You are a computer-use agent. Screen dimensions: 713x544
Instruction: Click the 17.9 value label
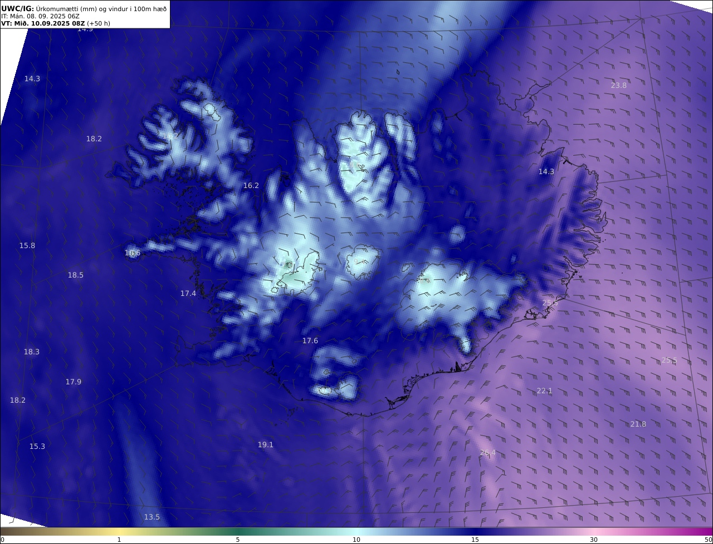pyautogui.click(x=74, y=382)
